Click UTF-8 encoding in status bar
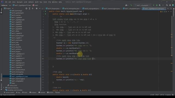This screenshot has height=98, width=175. coord(162,95)
